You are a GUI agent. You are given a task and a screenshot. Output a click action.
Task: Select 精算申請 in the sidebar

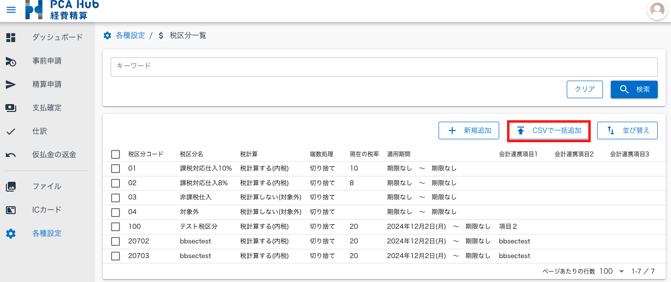(47, 84)
